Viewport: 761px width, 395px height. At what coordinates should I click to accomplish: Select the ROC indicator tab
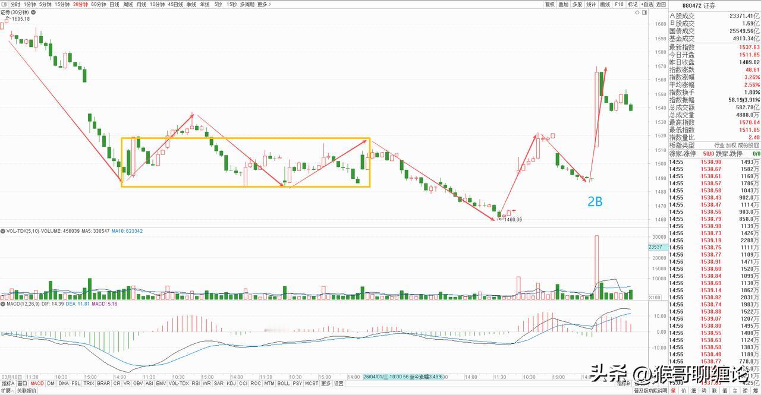(x=256, y=384)
